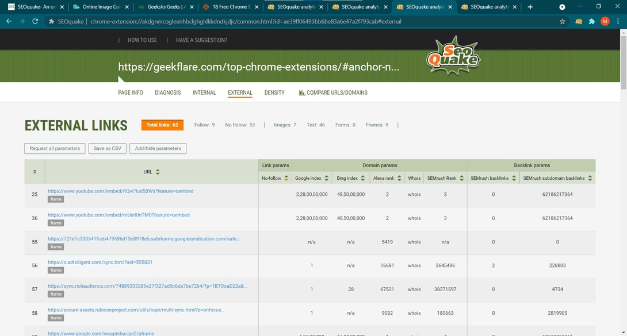Sort by Alexa rank column arrows

pyautogui.click(x=399, y=178)
